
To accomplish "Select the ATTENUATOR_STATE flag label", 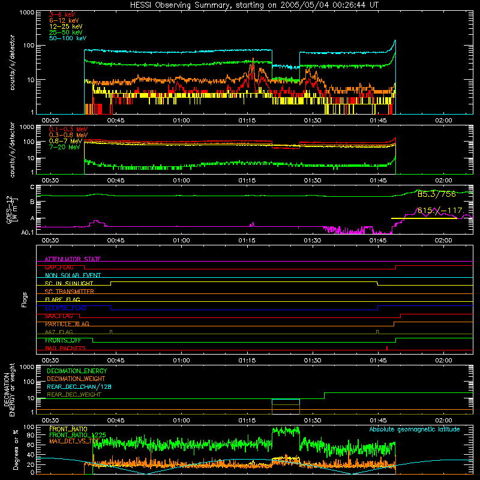I will tap(73, 259).
